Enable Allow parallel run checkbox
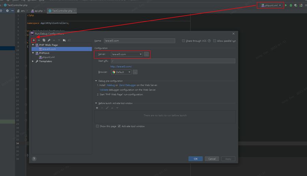 pos(215,41)
